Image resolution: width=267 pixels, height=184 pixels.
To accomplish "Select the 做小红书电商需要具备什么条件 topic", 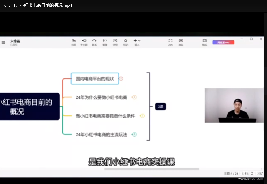I will pyautogui.click(x=106, y=116).
